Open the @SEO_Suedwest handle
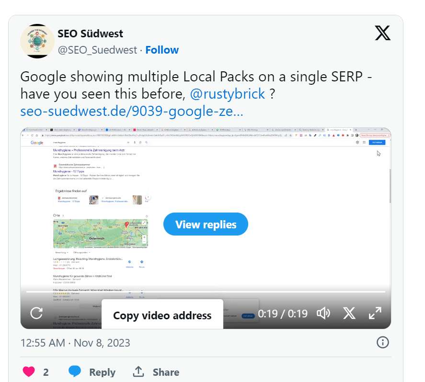The width and height of the screenshot is (425, 382). pos(98,50)
